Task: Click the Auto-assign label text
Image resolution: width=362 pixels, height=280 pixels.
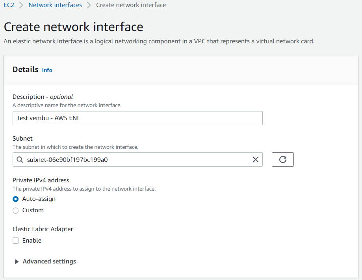Action: (x=39, y=199)
